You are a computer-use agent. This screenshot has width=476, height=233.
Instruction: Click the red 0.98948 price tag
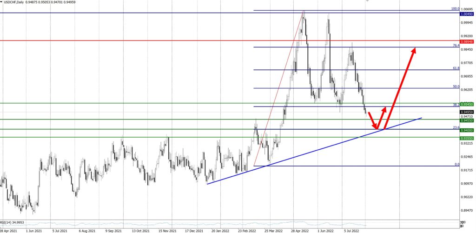pyautogui.click(x=467, y=41)
